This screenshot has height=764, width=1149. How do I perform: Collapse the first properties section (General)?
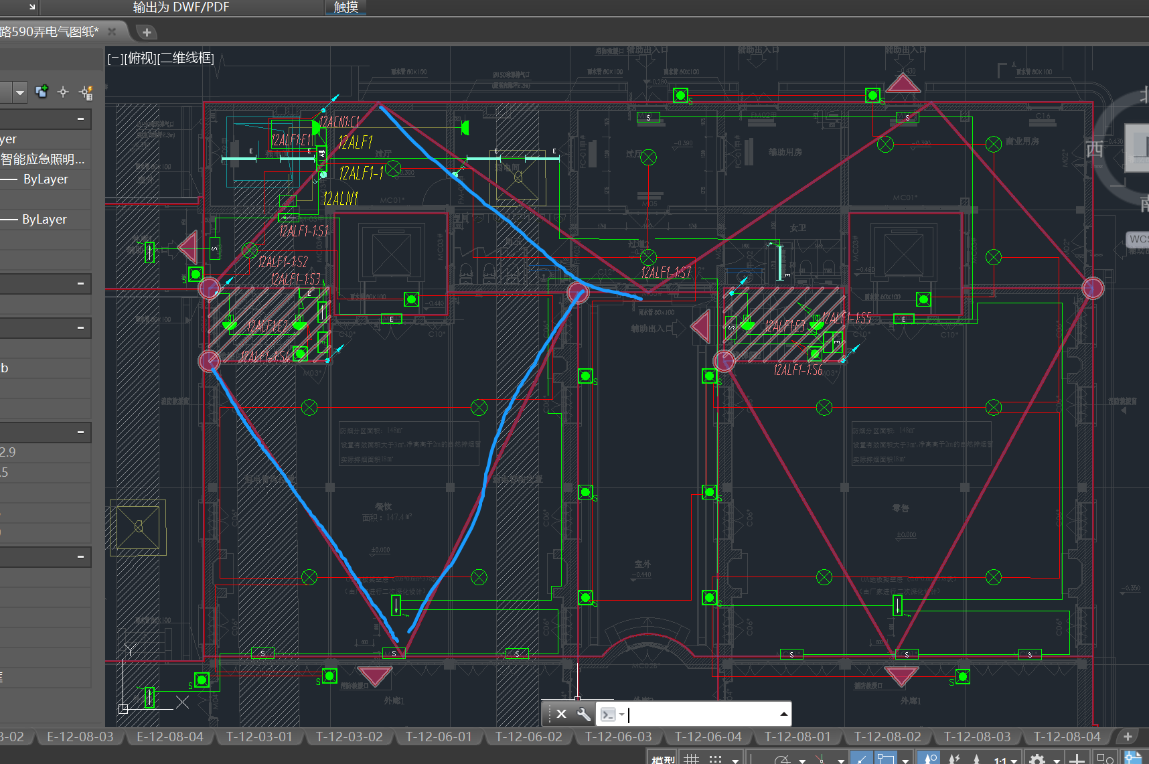(80, 119)
